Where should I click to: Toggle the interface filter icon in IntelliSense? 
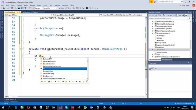63,82
